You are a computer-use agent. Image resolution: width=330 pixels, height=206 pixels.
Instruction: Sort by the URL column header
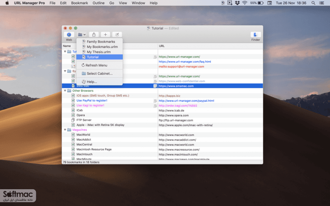tap(162, 46)
